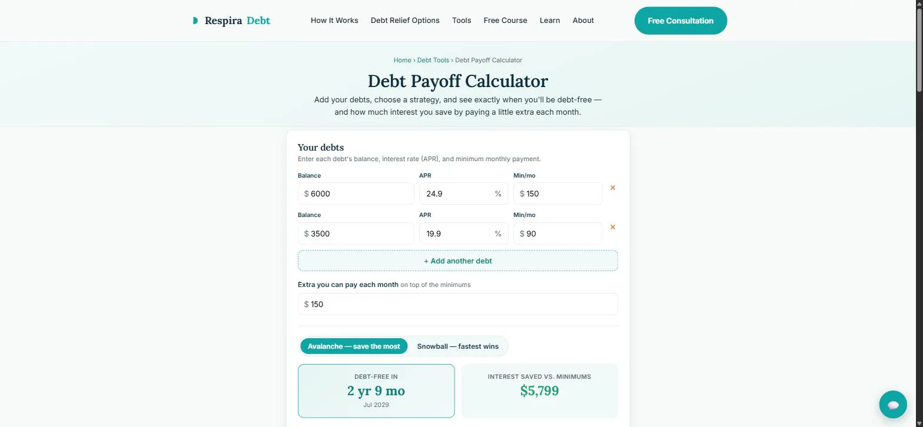Click + Add another debt button
This screenshot has height=427, width=923.
point(458,261)
